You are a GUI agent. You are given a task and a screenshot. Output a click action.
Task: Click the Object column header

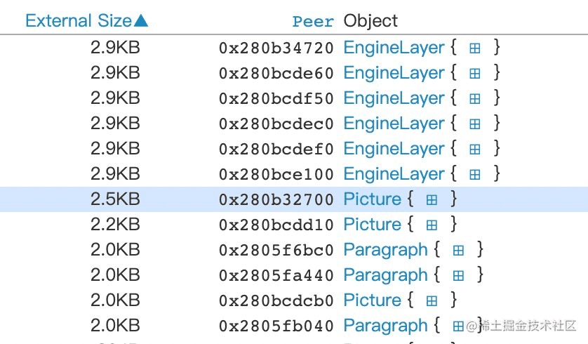tap(370, 21)
